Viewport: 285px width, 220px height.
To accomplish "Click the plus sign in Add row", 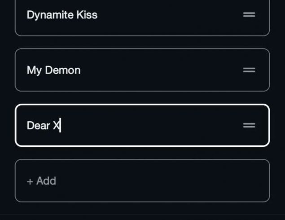I will click(x=30, y=181).
